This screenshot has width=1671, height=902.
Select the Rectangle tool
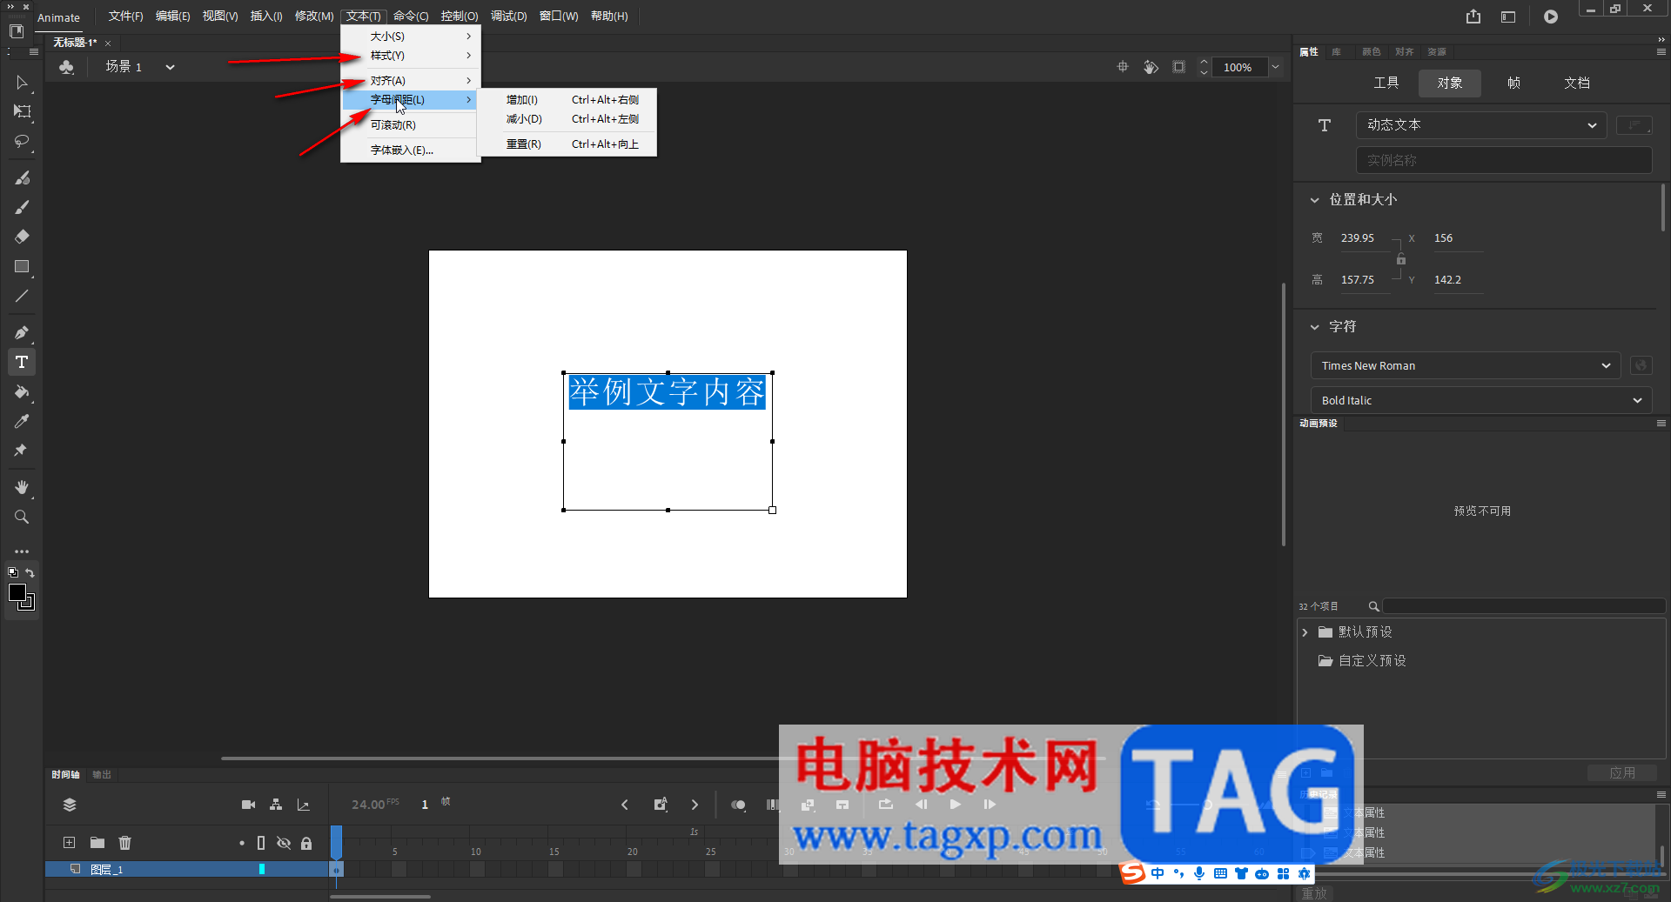click(22, 266)
